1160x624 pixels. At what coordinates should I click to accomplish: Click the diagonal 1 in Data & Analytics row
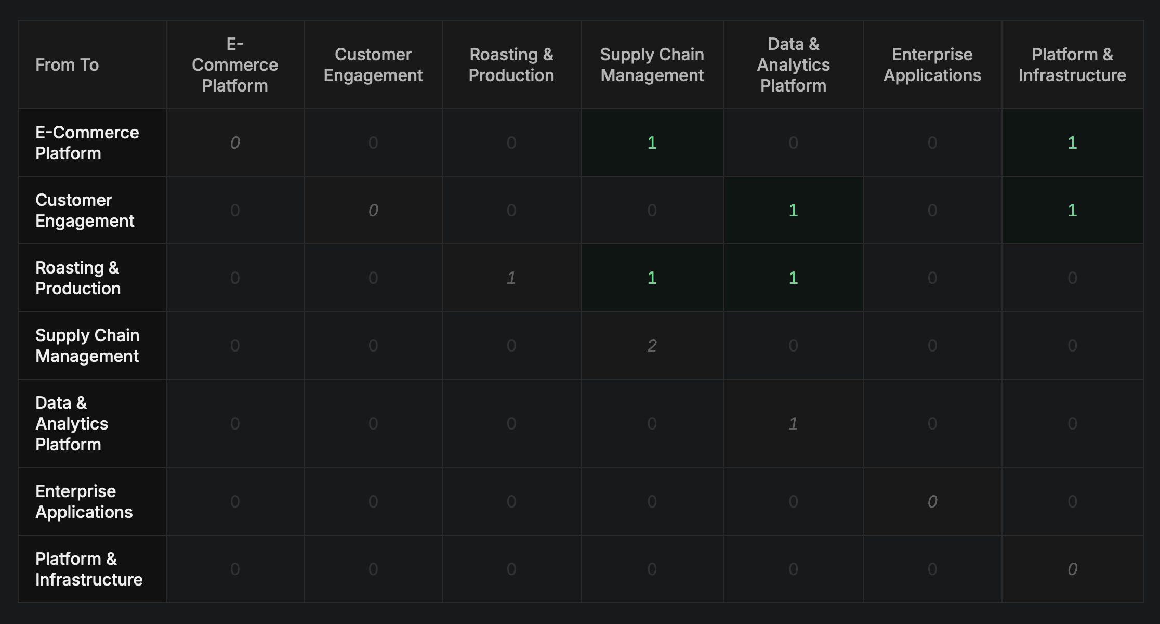(793, 423)
